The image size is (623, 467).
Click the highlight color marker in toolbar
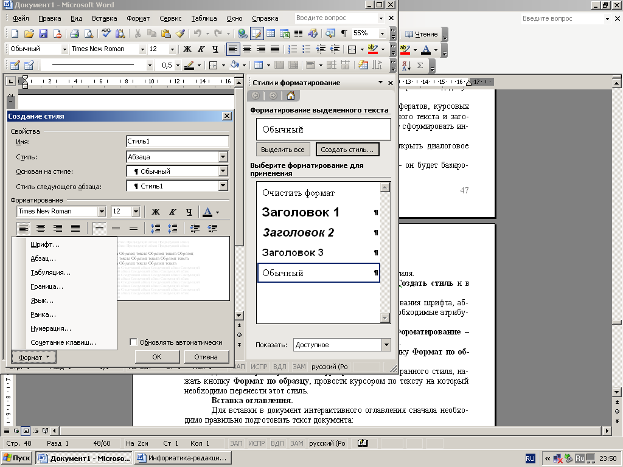(x=373, y=49)
